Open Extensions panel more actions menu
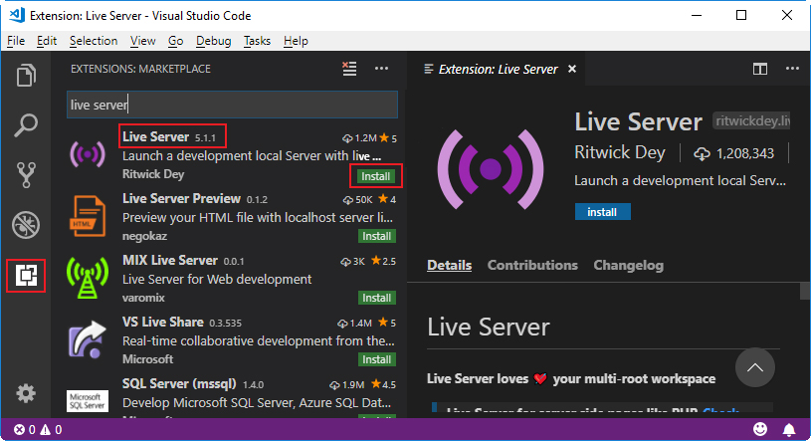This screenshot has width=811, height=441. (x=381, y=69)
